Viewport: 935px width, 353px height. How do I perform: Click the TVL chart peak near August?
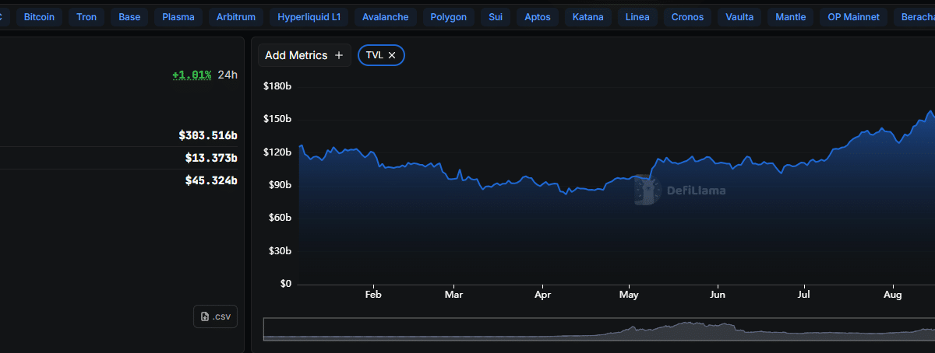pos(929,112)
